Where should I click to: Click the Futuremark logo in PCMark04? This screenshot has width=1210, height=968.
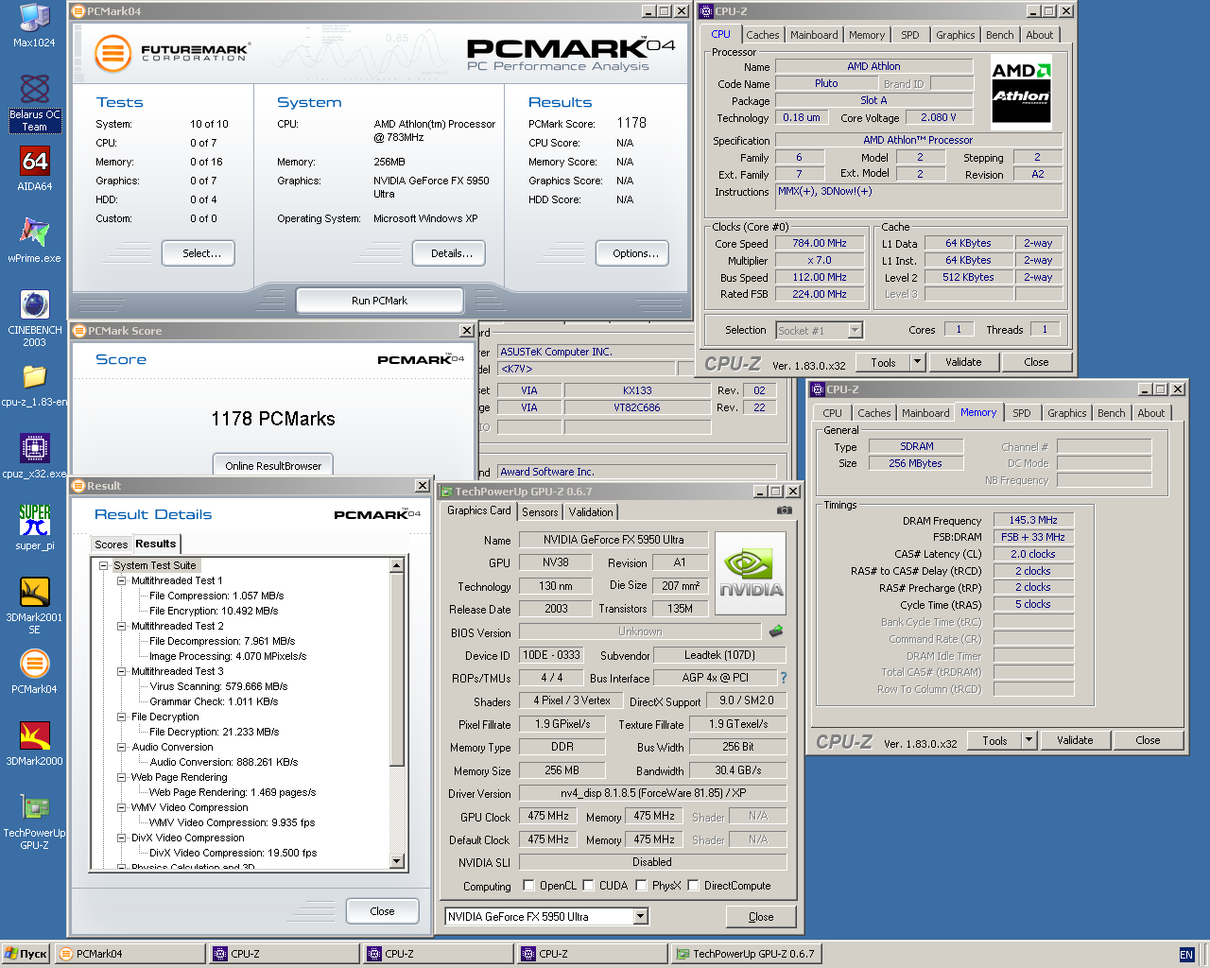[x=172, y=53]
